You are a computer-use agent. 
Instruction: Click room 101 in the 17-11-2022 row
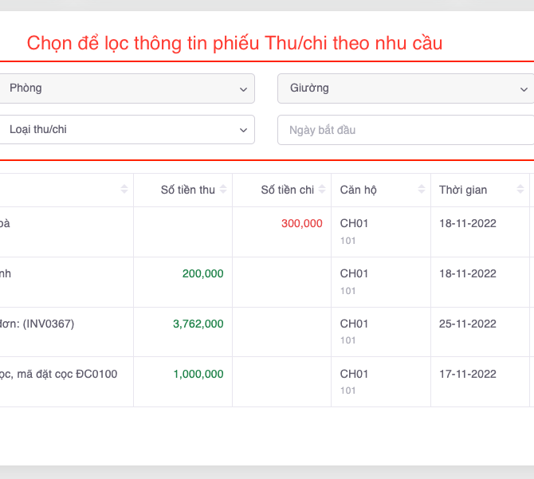[x=347, y=391]
